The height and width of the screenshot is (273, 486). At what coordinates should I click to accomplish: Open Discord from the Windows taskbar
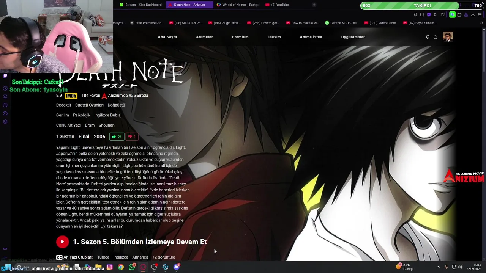tap(177, 267)
